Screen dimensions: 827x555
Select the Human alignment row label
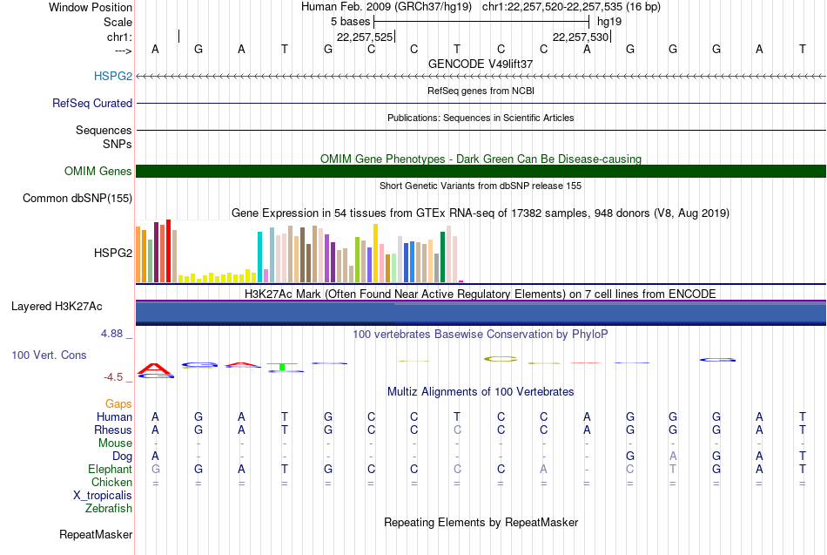[114, 416]
